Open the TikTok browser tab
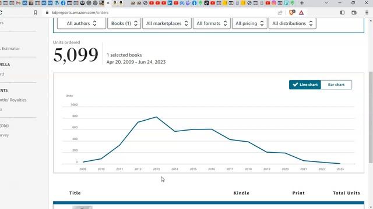 (x=206, y=3)
